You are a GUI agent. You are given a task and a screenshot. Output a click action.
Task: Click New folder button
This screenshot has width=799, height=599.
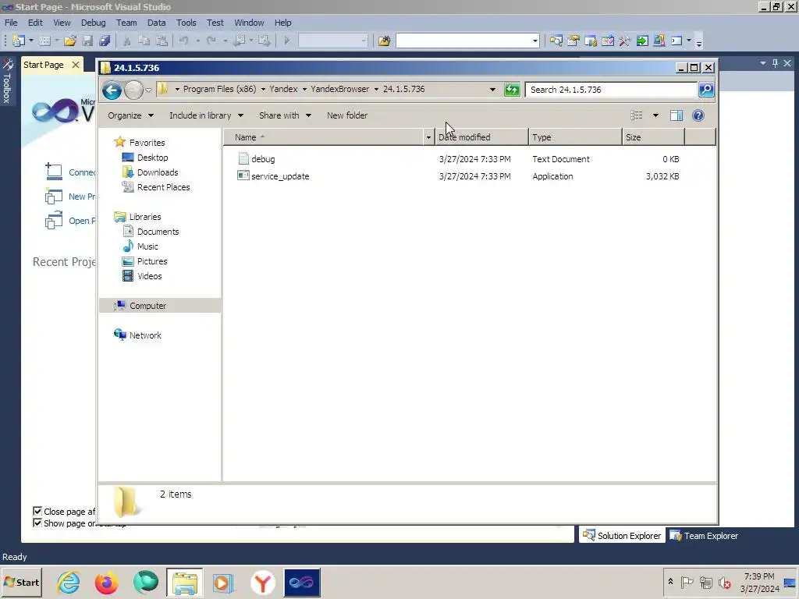click(x=347, y=115)
